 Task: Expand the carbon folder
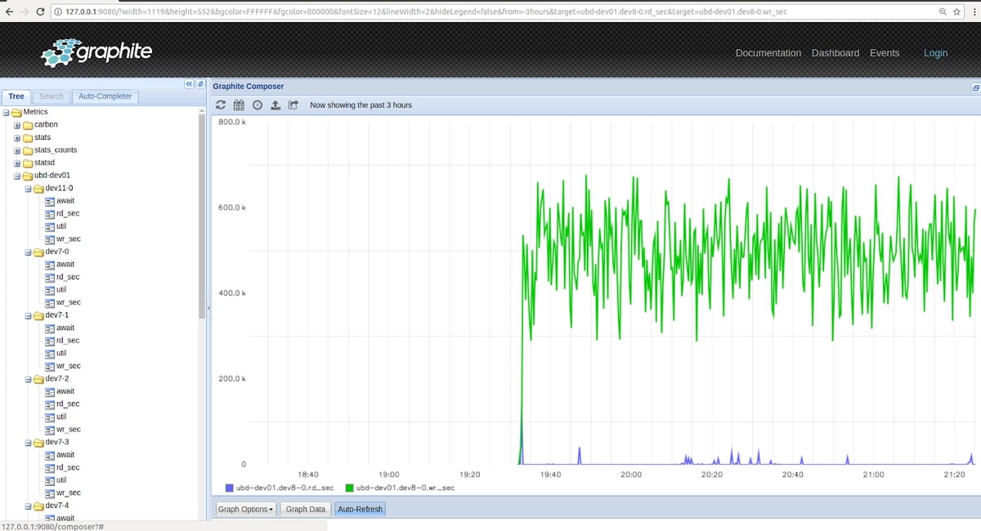click(17, 125)
